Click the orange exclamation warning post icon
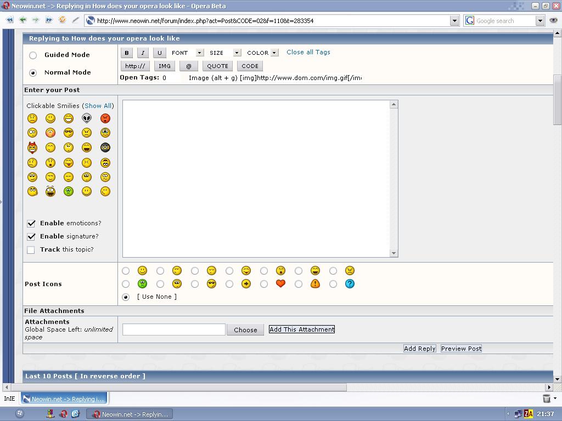Viewport: 562px width, 421px height. pos(315,283)
